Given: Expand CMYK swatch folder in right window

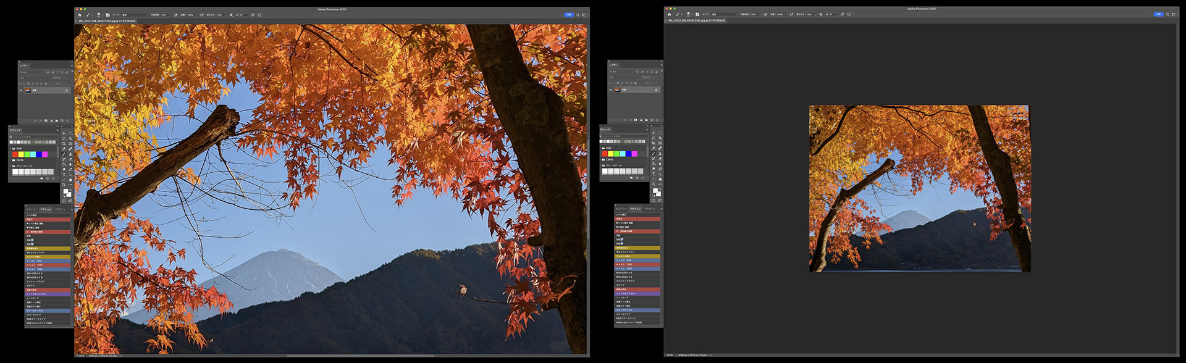Looking at the screenshot, I should [x=600, y=159].
